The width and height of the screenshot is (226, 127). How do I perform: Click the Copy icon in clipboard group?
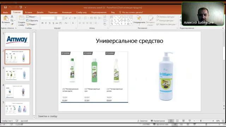(12, 20)
